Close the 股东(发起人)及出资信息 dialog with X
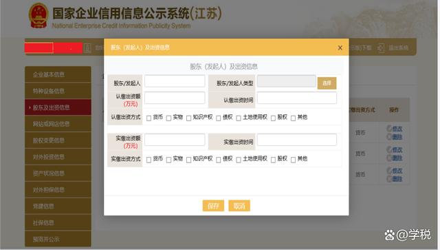This screenshot has width=440, height=250. coord(340,48)
